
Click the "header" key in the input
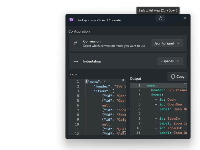[102, 86]
